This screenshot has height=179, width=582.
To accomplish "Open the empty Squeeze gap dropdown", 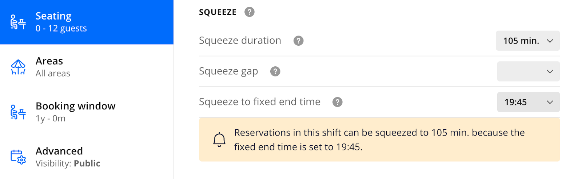I will (x=528, y=71).
